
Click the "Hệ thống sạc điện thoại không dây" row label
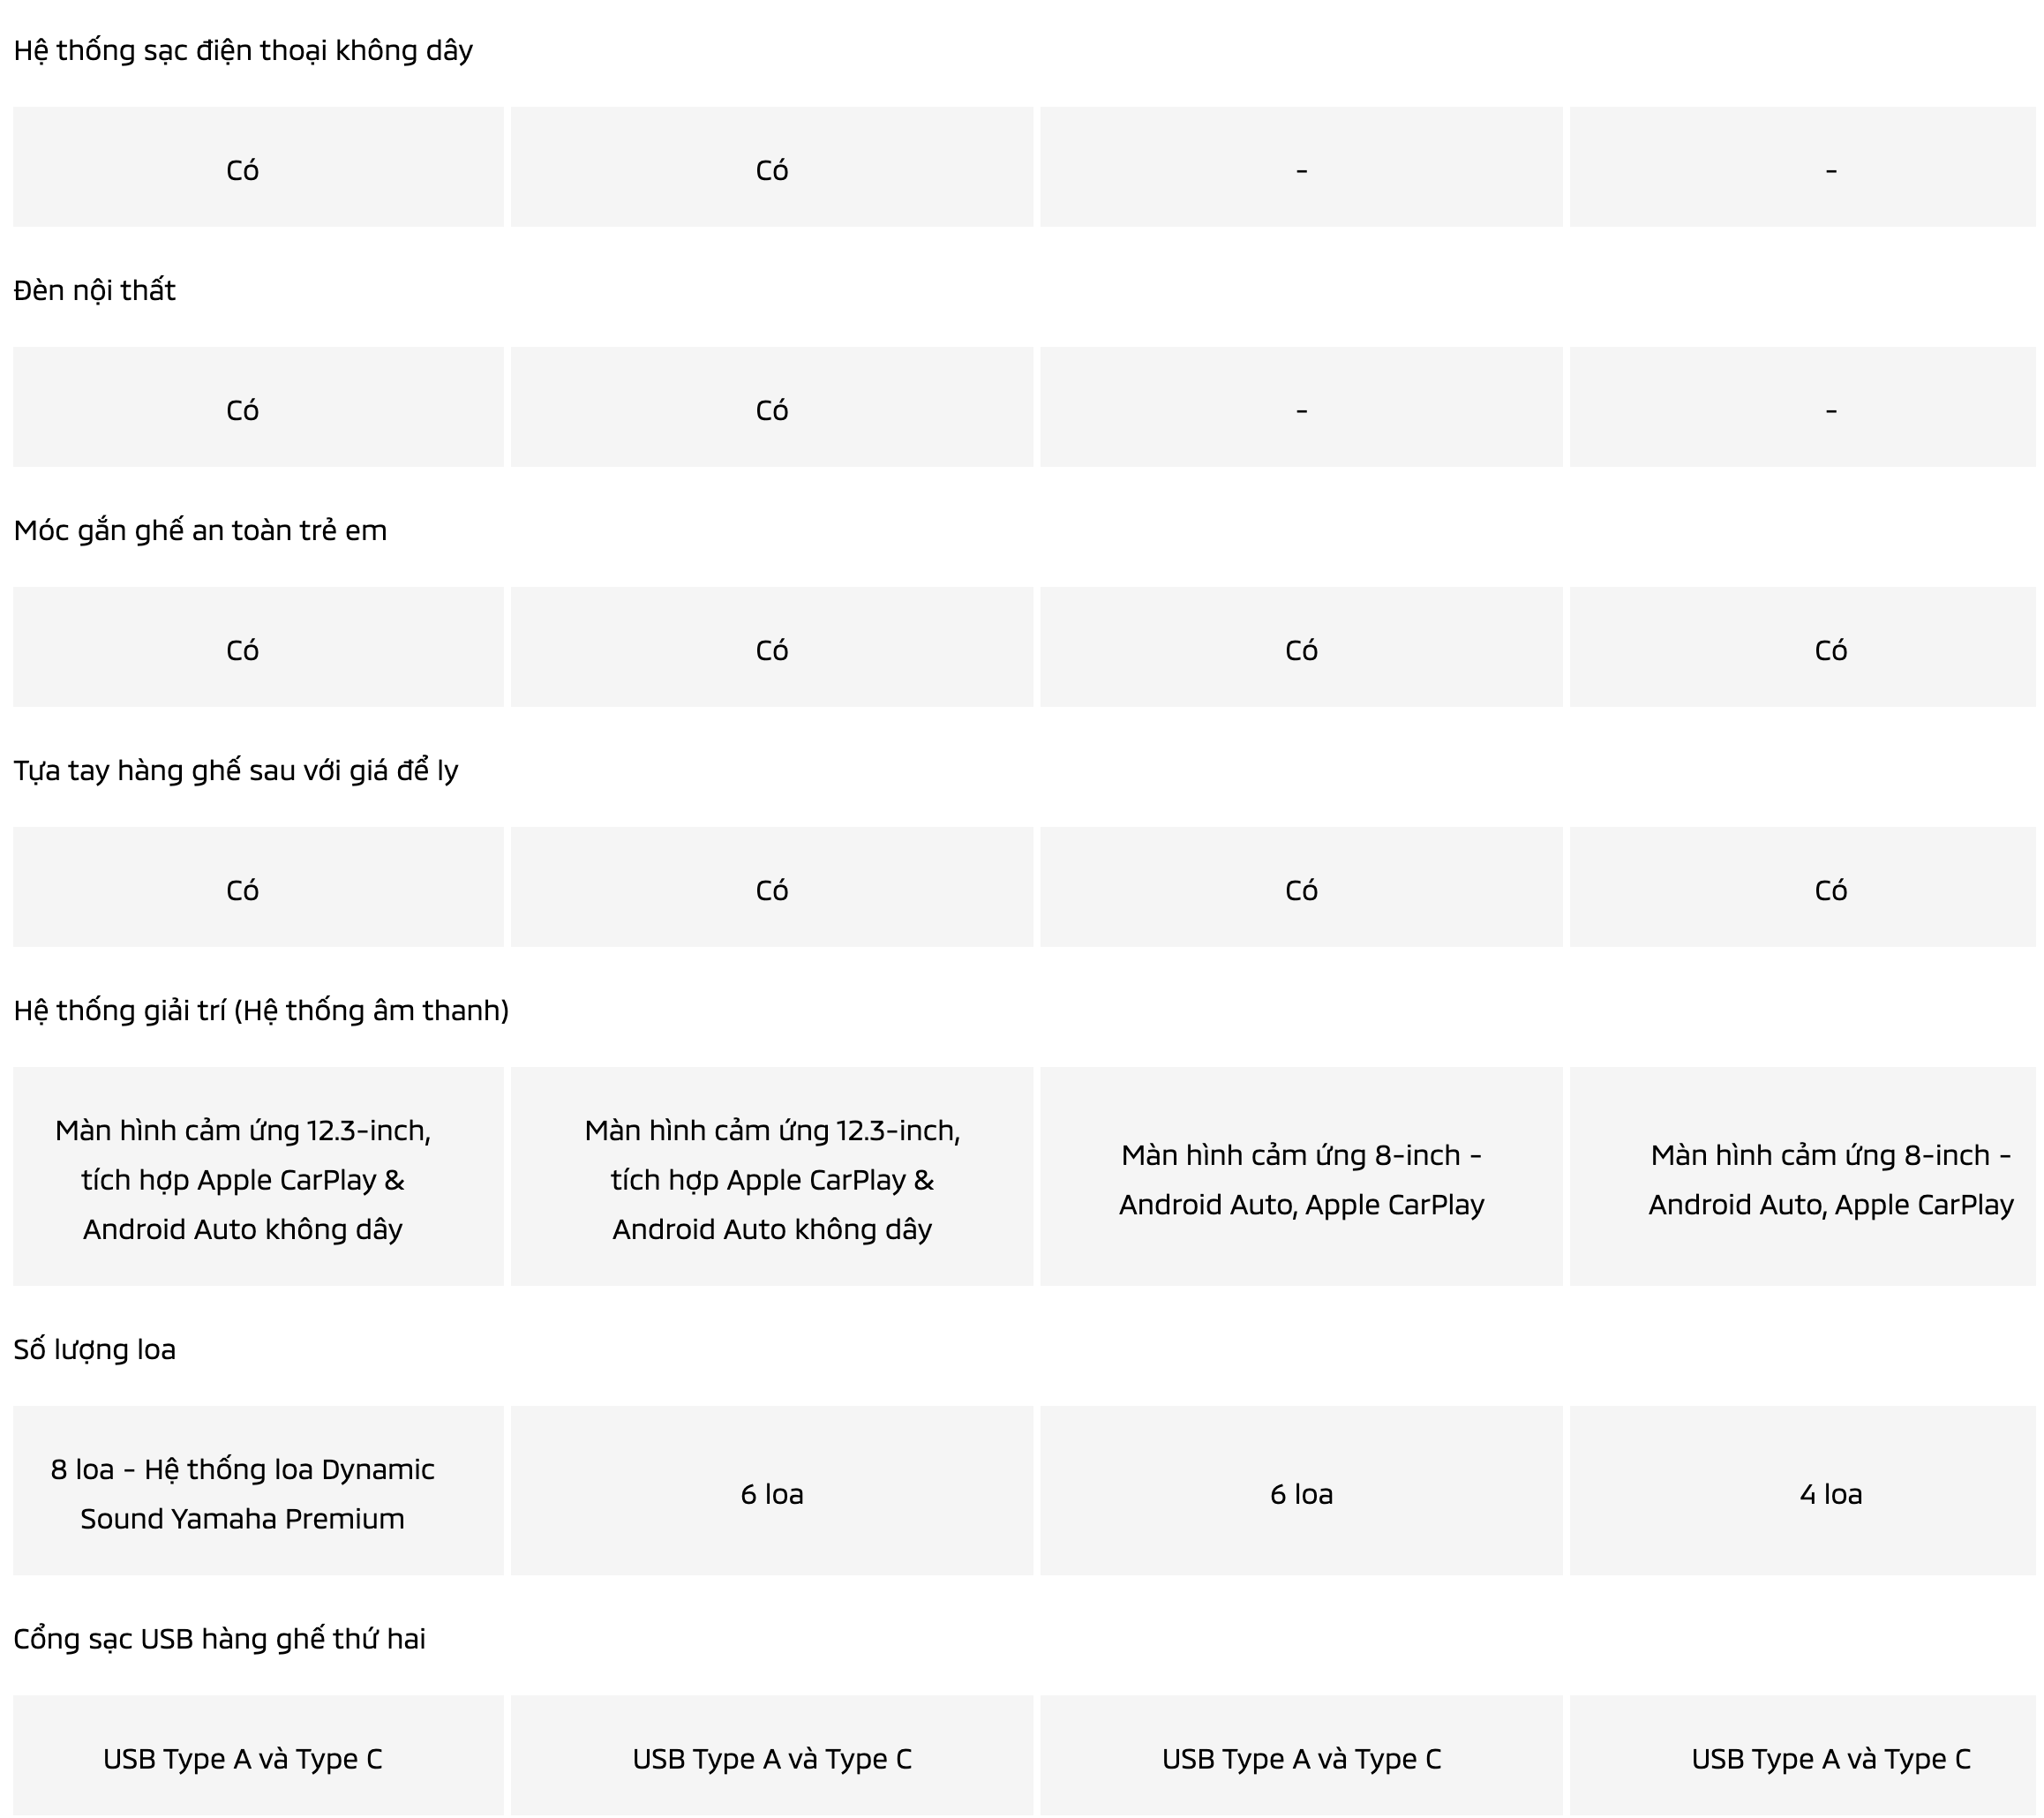[243, 50]
